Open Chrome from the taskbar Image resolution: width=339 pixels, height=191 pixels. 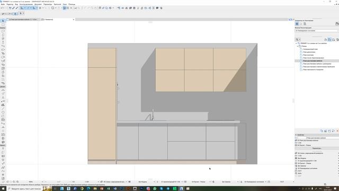point(82,189)
